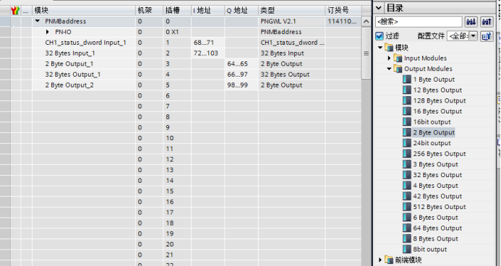Click the Q address cell 66...97
Viewport: 501px width, 266px height.
tap(241, 74)
